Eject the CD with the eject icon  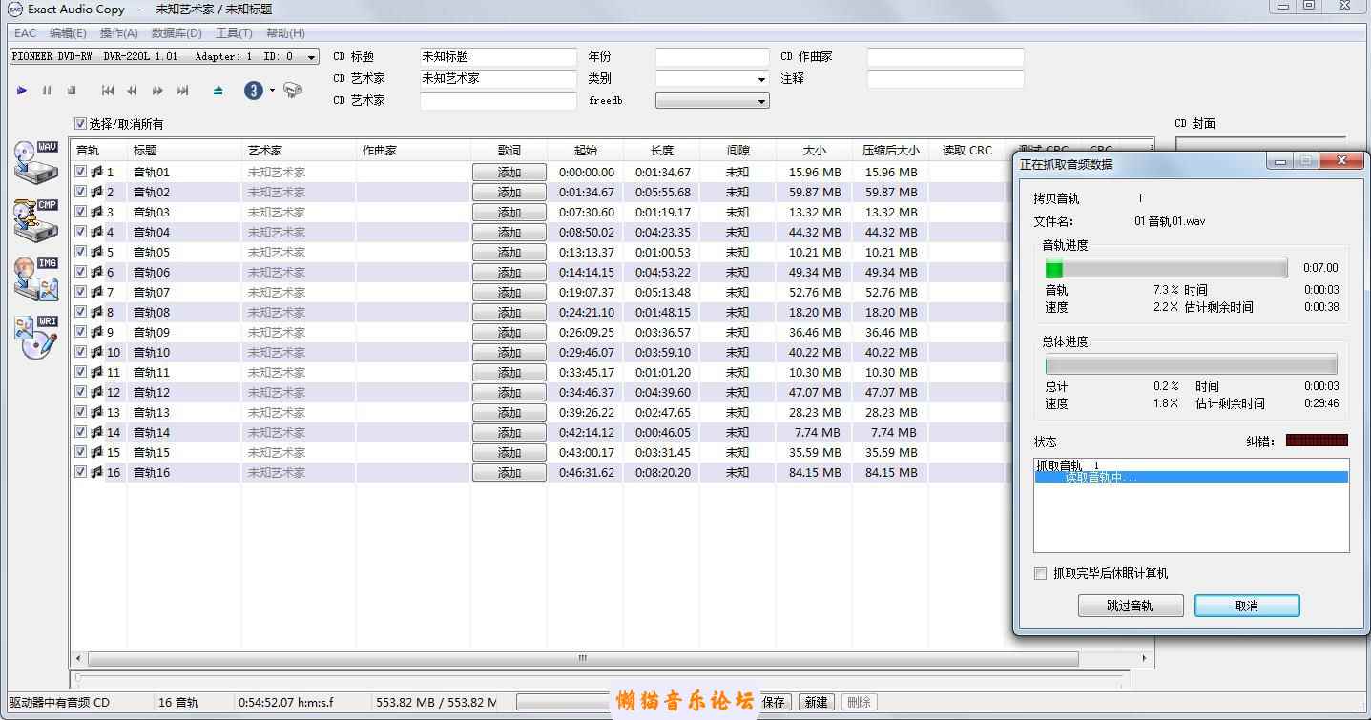click(x=218, y=91)
